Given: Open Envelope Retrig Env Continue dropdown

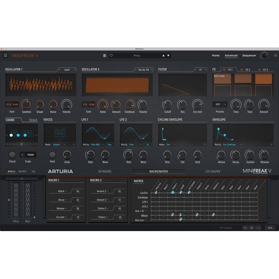Looking at the screenshot, I should point(232,145).
